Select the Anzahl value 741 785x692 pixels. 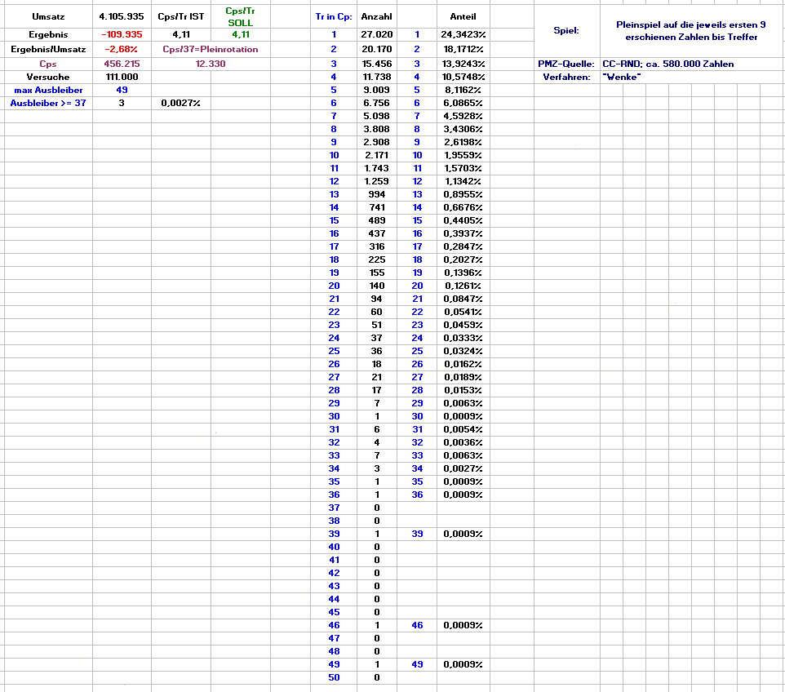click(376, 207)
